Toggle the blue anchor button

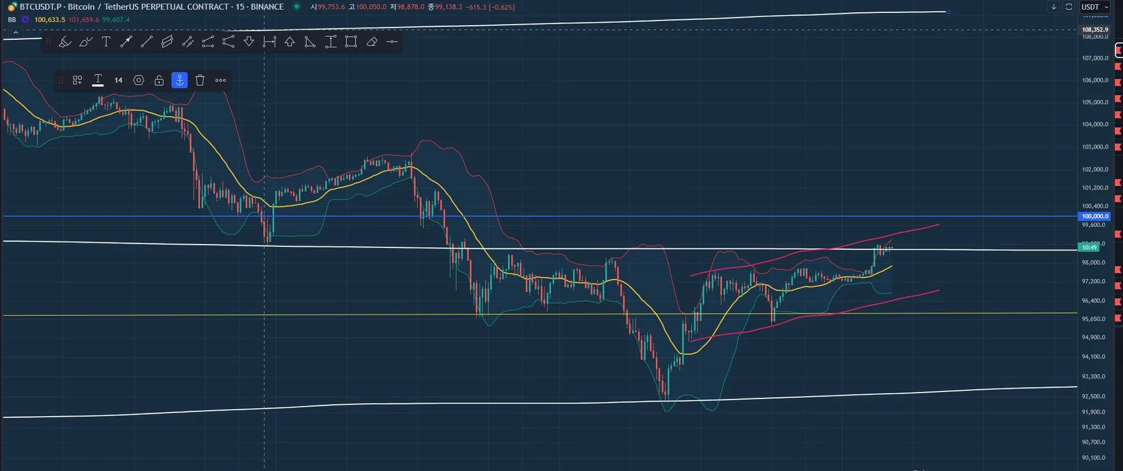click(180, 80)
